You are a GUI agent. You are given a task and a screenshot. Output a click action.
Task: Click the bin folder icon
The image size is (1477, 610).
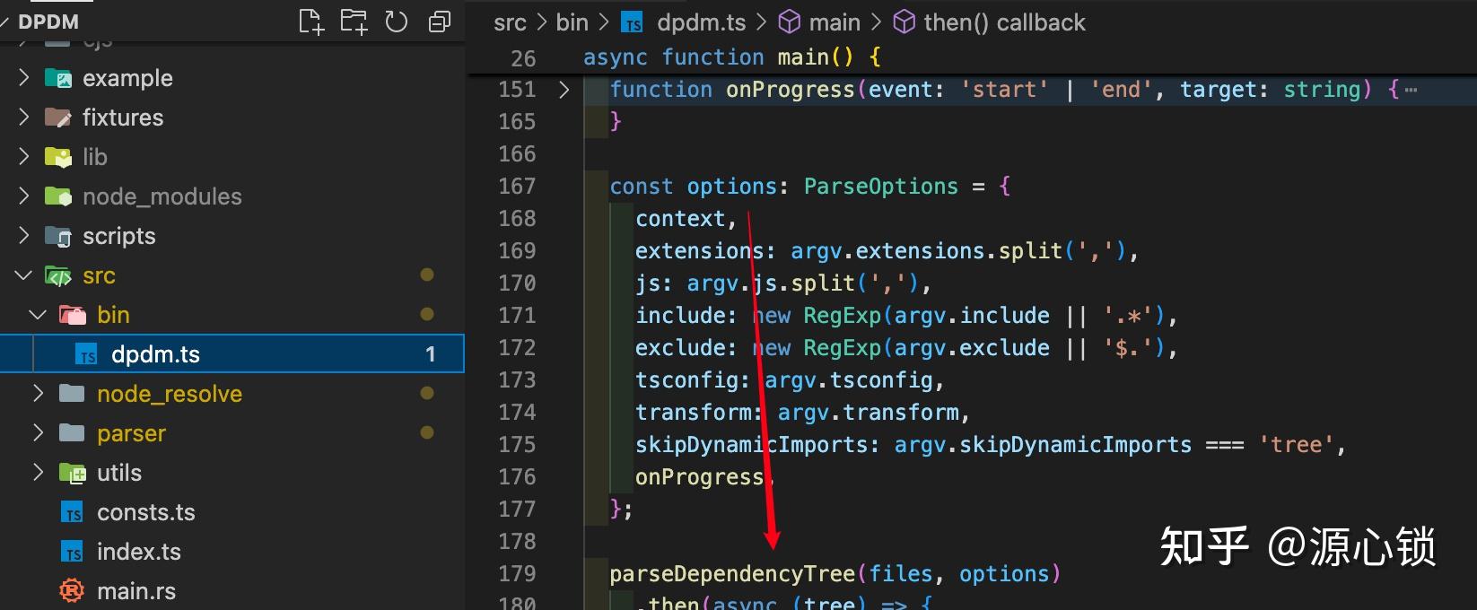click(x=72, y=315)
